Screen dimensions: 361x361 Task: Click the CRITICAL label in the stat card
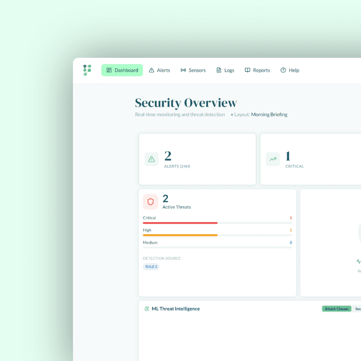pos(295,166)
